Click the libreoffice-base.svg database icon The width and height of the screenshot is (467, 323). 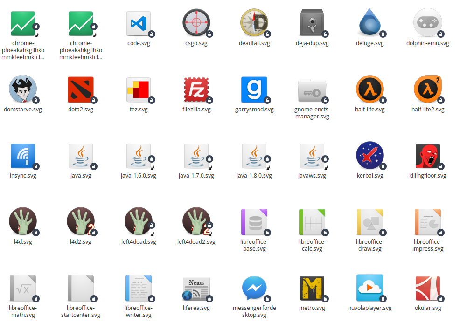pyautogui.click(x=254, y=222)
